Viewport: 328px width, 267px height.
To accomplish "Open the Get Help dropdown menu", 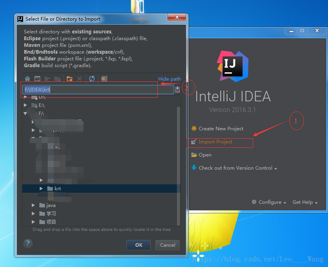I will (x=305, y=202).
